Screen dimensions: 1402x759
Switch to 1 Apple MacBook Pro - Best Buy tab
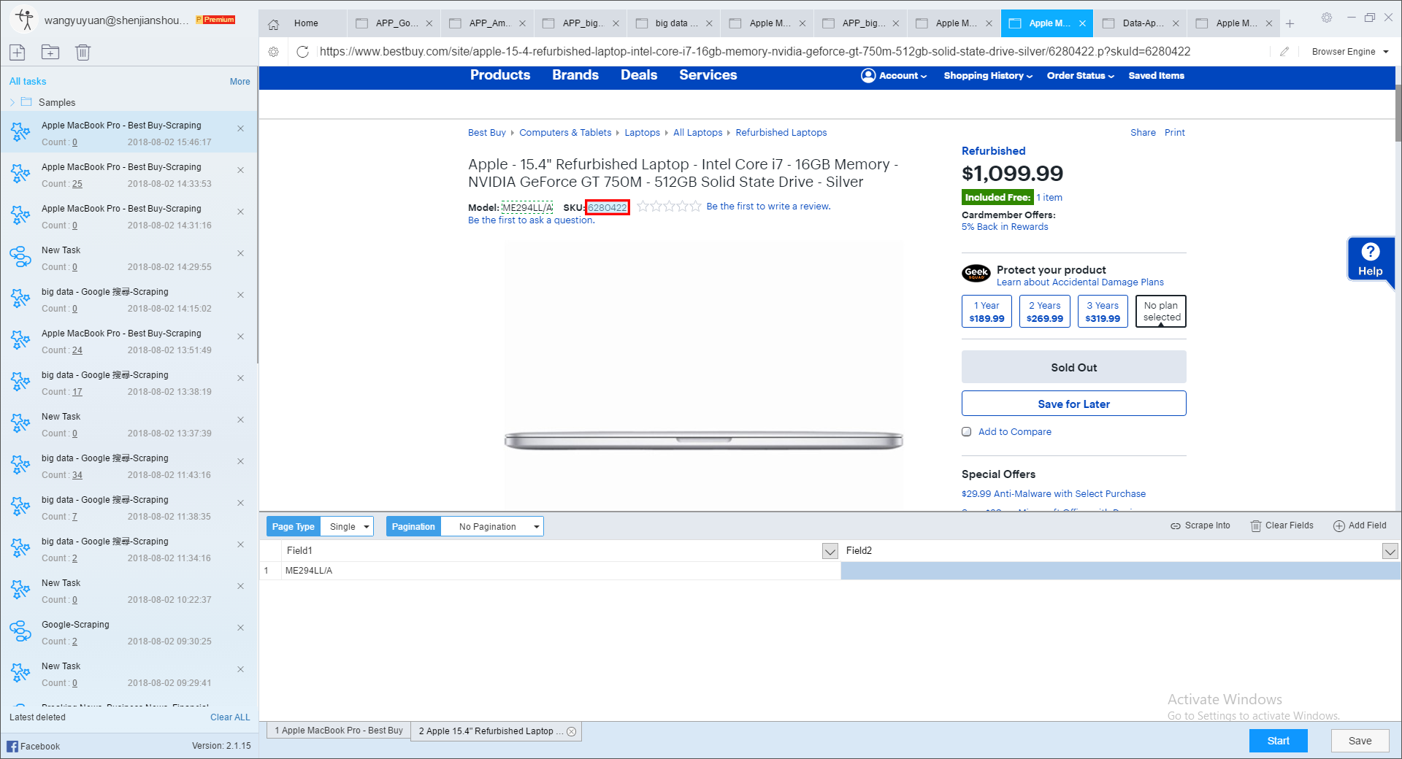click(x=339, y=731)
